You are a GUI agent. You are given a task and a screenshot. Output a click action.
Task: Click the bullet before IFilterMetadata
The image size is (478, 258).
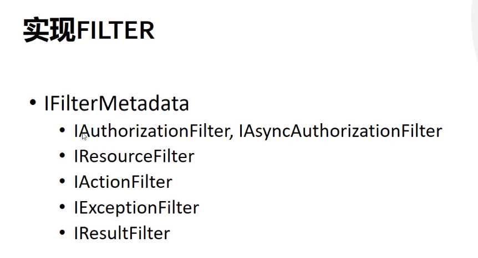(33, 102)
